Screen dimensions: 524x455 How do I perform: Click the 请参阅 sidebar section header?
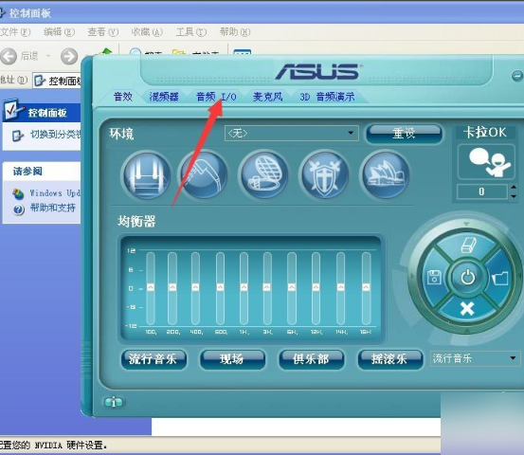coord(42,172)
